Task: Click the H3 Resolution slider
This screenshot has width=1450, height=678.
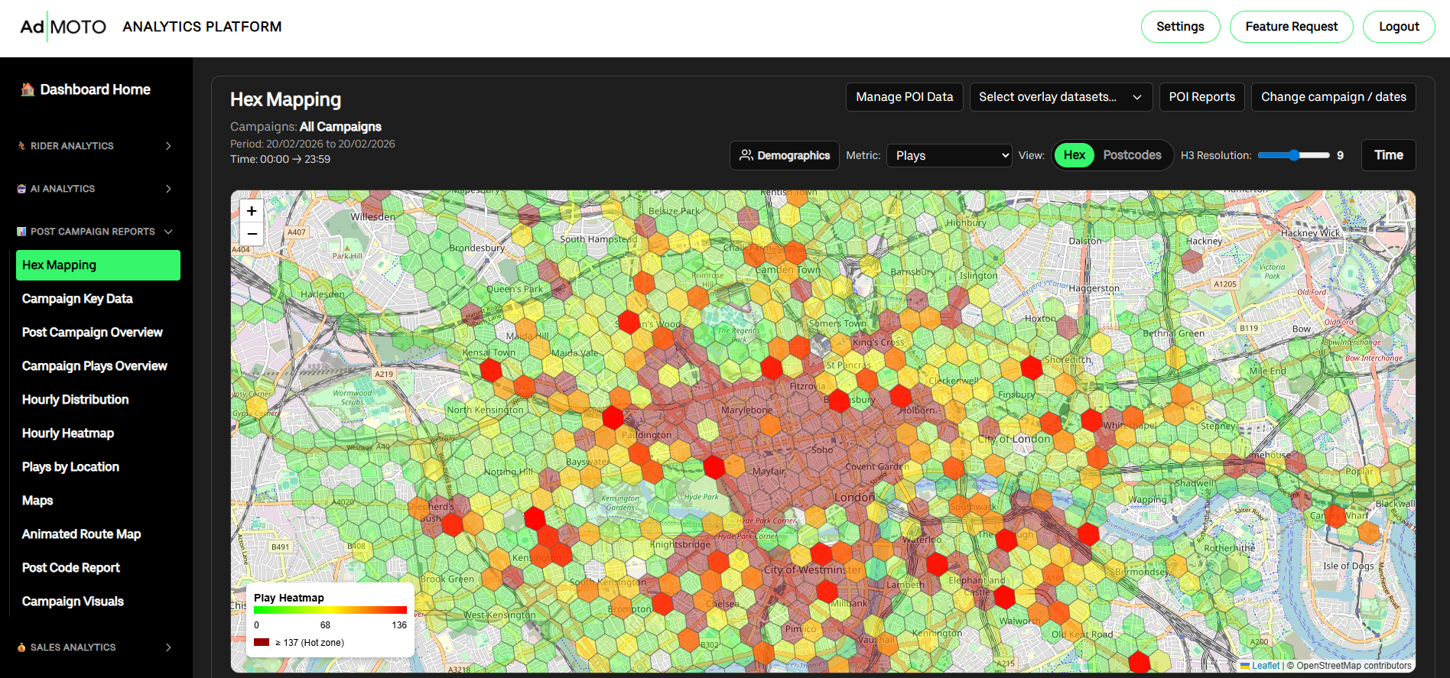Action: pyautogui.click(x=1293, y=155)
